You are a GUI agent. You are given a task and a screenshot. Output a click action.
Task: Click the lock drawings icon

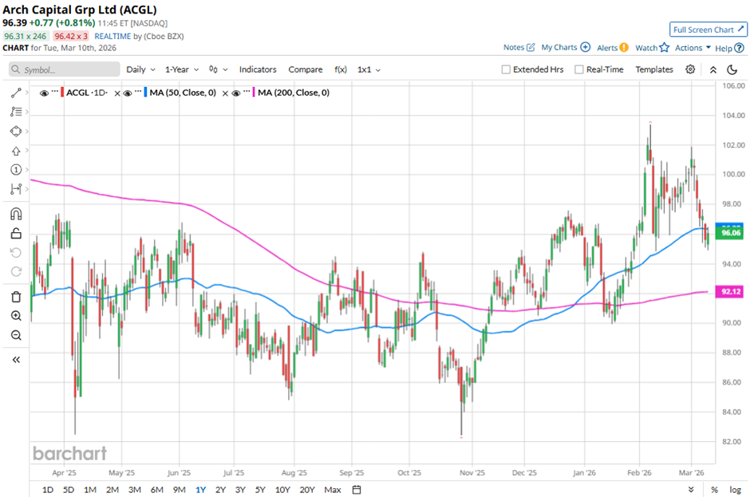tap(16, 233)
